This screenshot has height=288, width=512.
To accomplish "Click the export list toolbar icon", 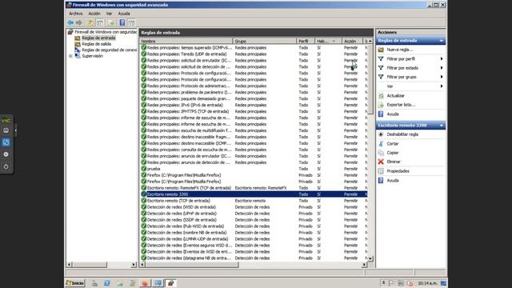I will 111,22.
